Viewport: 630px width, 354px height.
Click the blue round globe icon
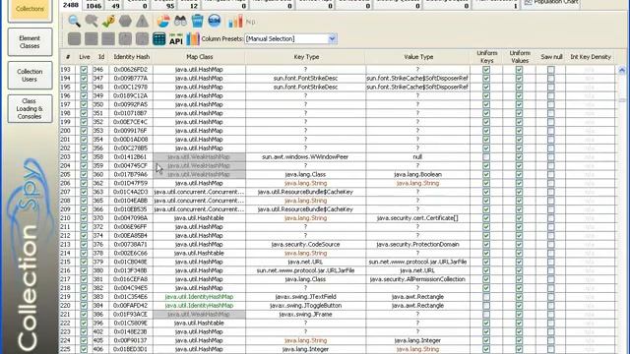[x=215, y=21]
